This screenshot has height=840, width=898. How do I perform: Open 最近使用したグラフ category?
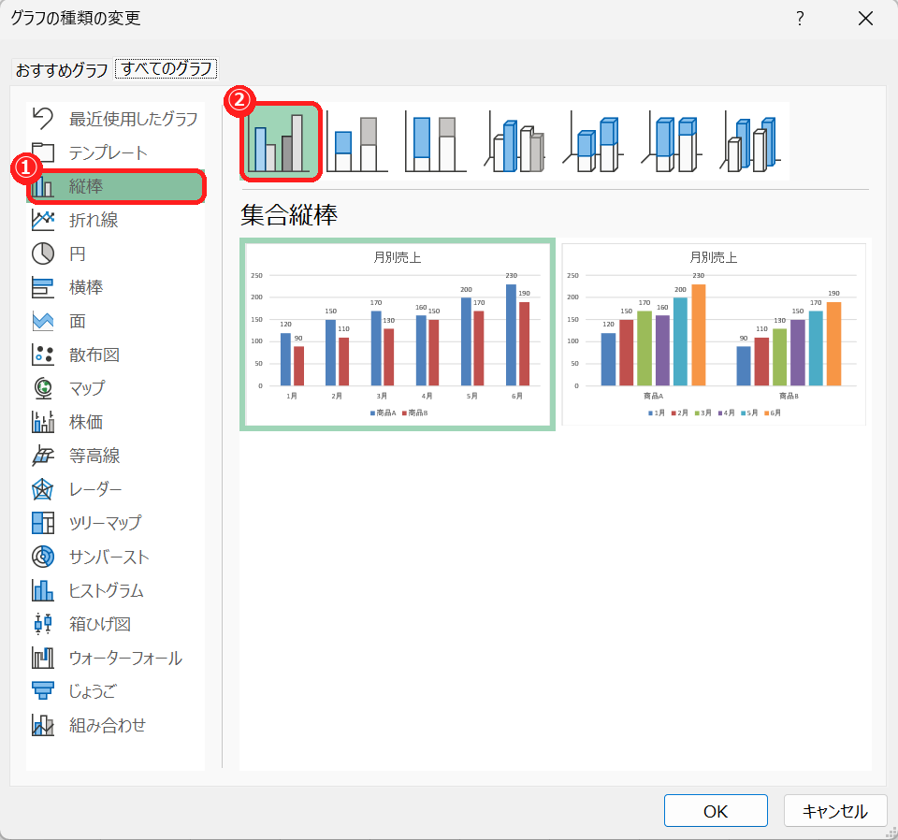[115, 119]
